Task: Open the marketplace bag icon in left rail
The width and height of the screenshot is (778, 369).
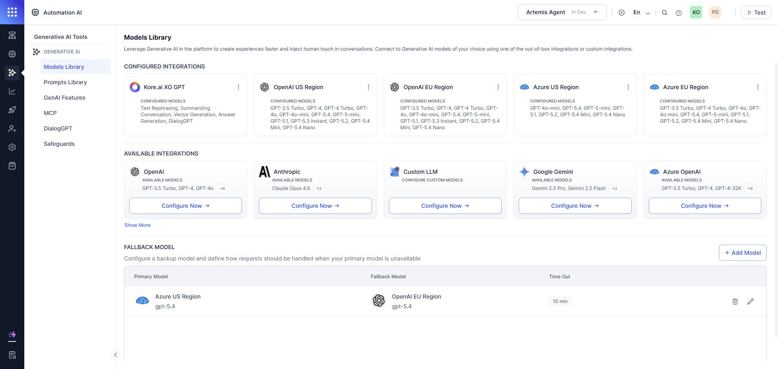Action: (x=12, y=166)
